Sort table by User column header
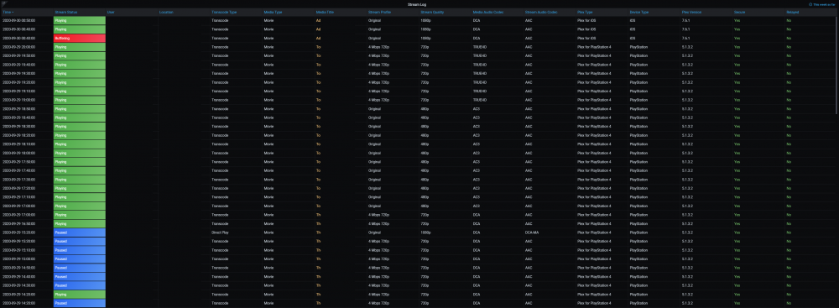Image resolution: width=839 pixels, height=308 pixels. (x=110, y=12)
